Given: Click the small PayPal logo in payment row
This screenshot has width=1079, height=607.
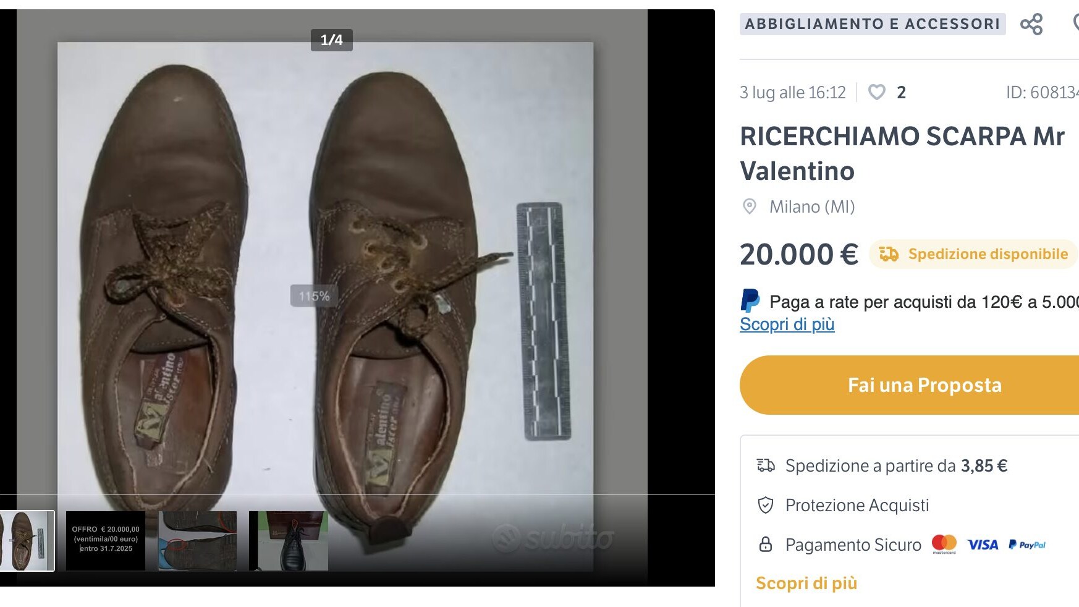Looking at the screenshot, I should (1027, 545).
